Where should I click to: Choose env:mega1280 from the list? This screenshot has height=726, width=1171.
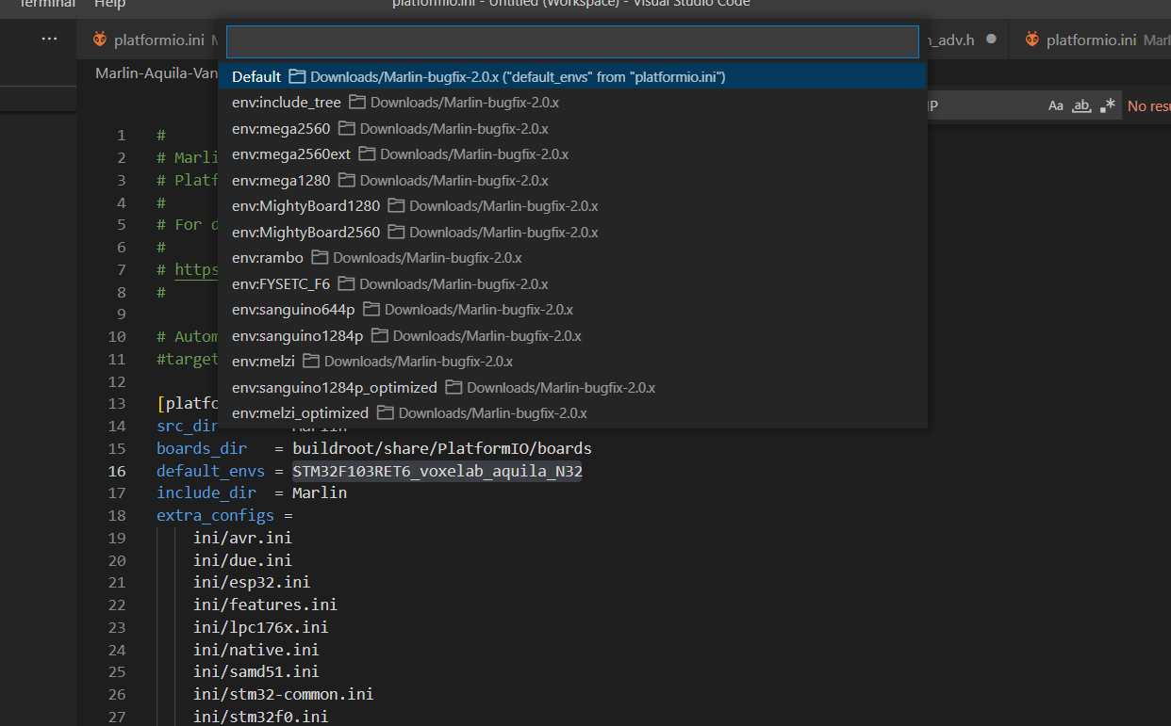[x=572, y=180]
